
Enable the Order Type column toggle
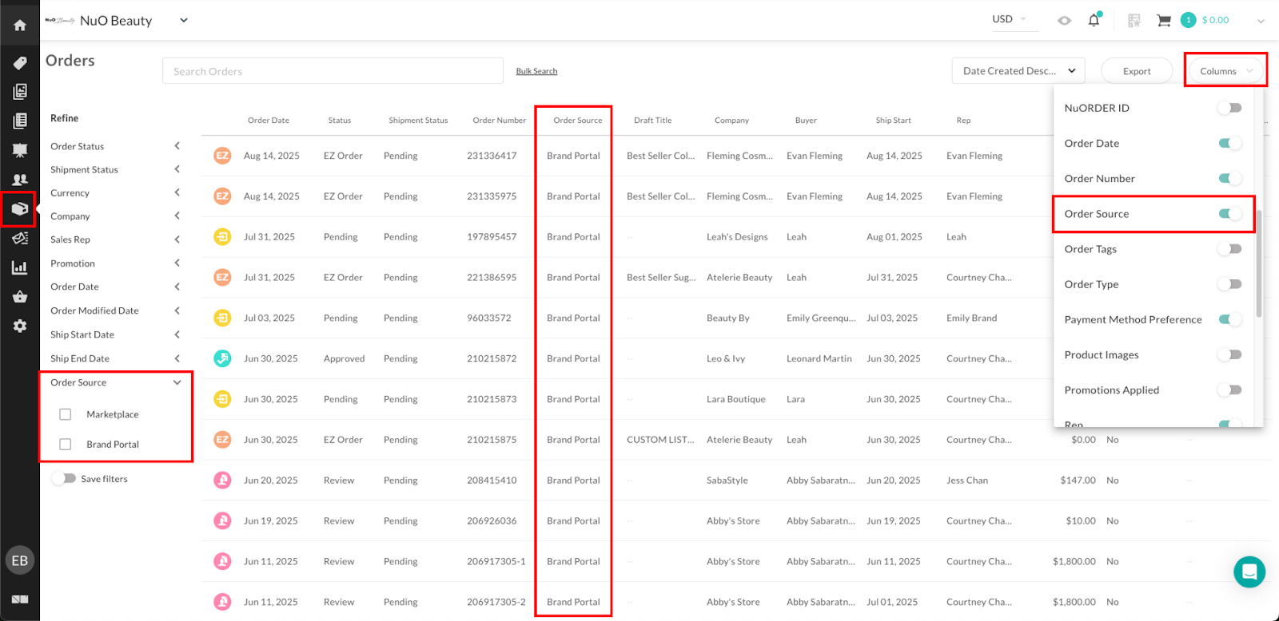pos(1229,284)
